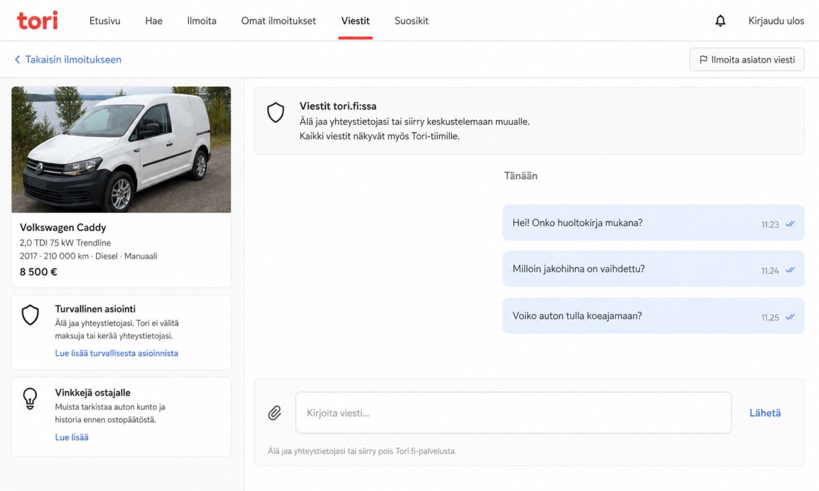Screen dimensions: 819x491
Task: Click Lue lisää under Vinkkejä ostajalle
Action: click(x=72, y=437)
